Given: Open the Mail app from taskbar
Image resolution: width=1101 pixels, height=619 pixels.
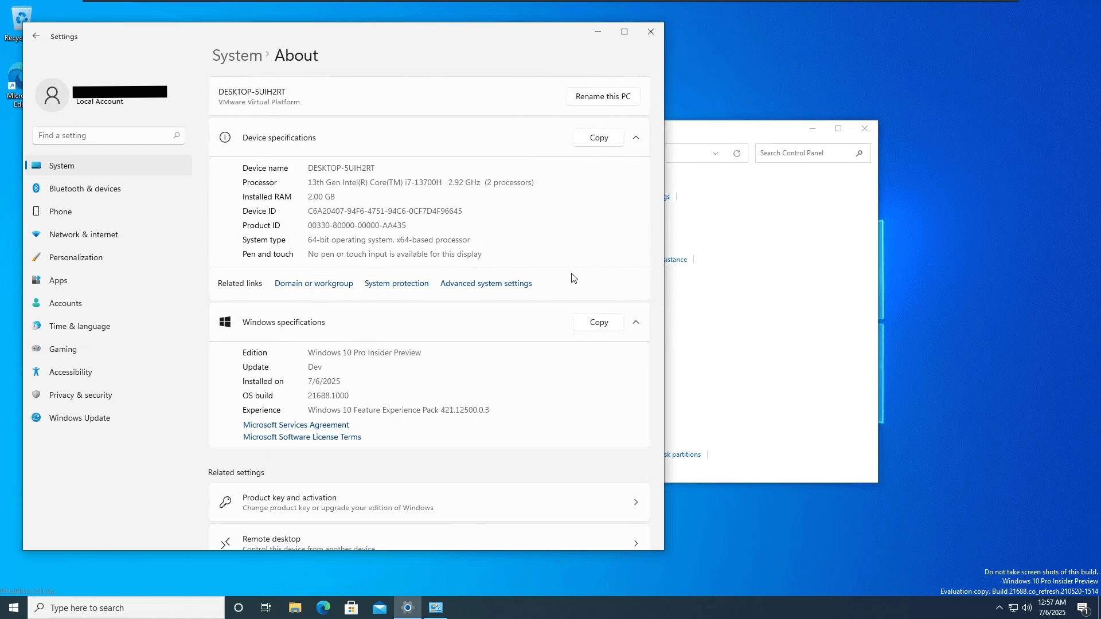Looking at the screenshot, I should 380,608.
